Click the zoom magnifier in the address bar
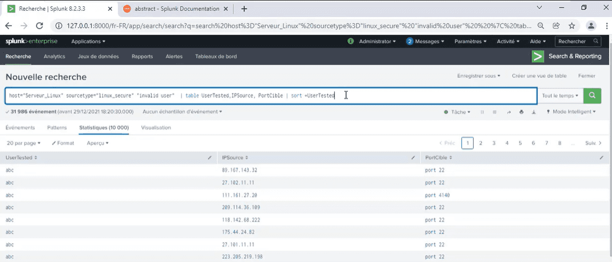 point(540,26)
